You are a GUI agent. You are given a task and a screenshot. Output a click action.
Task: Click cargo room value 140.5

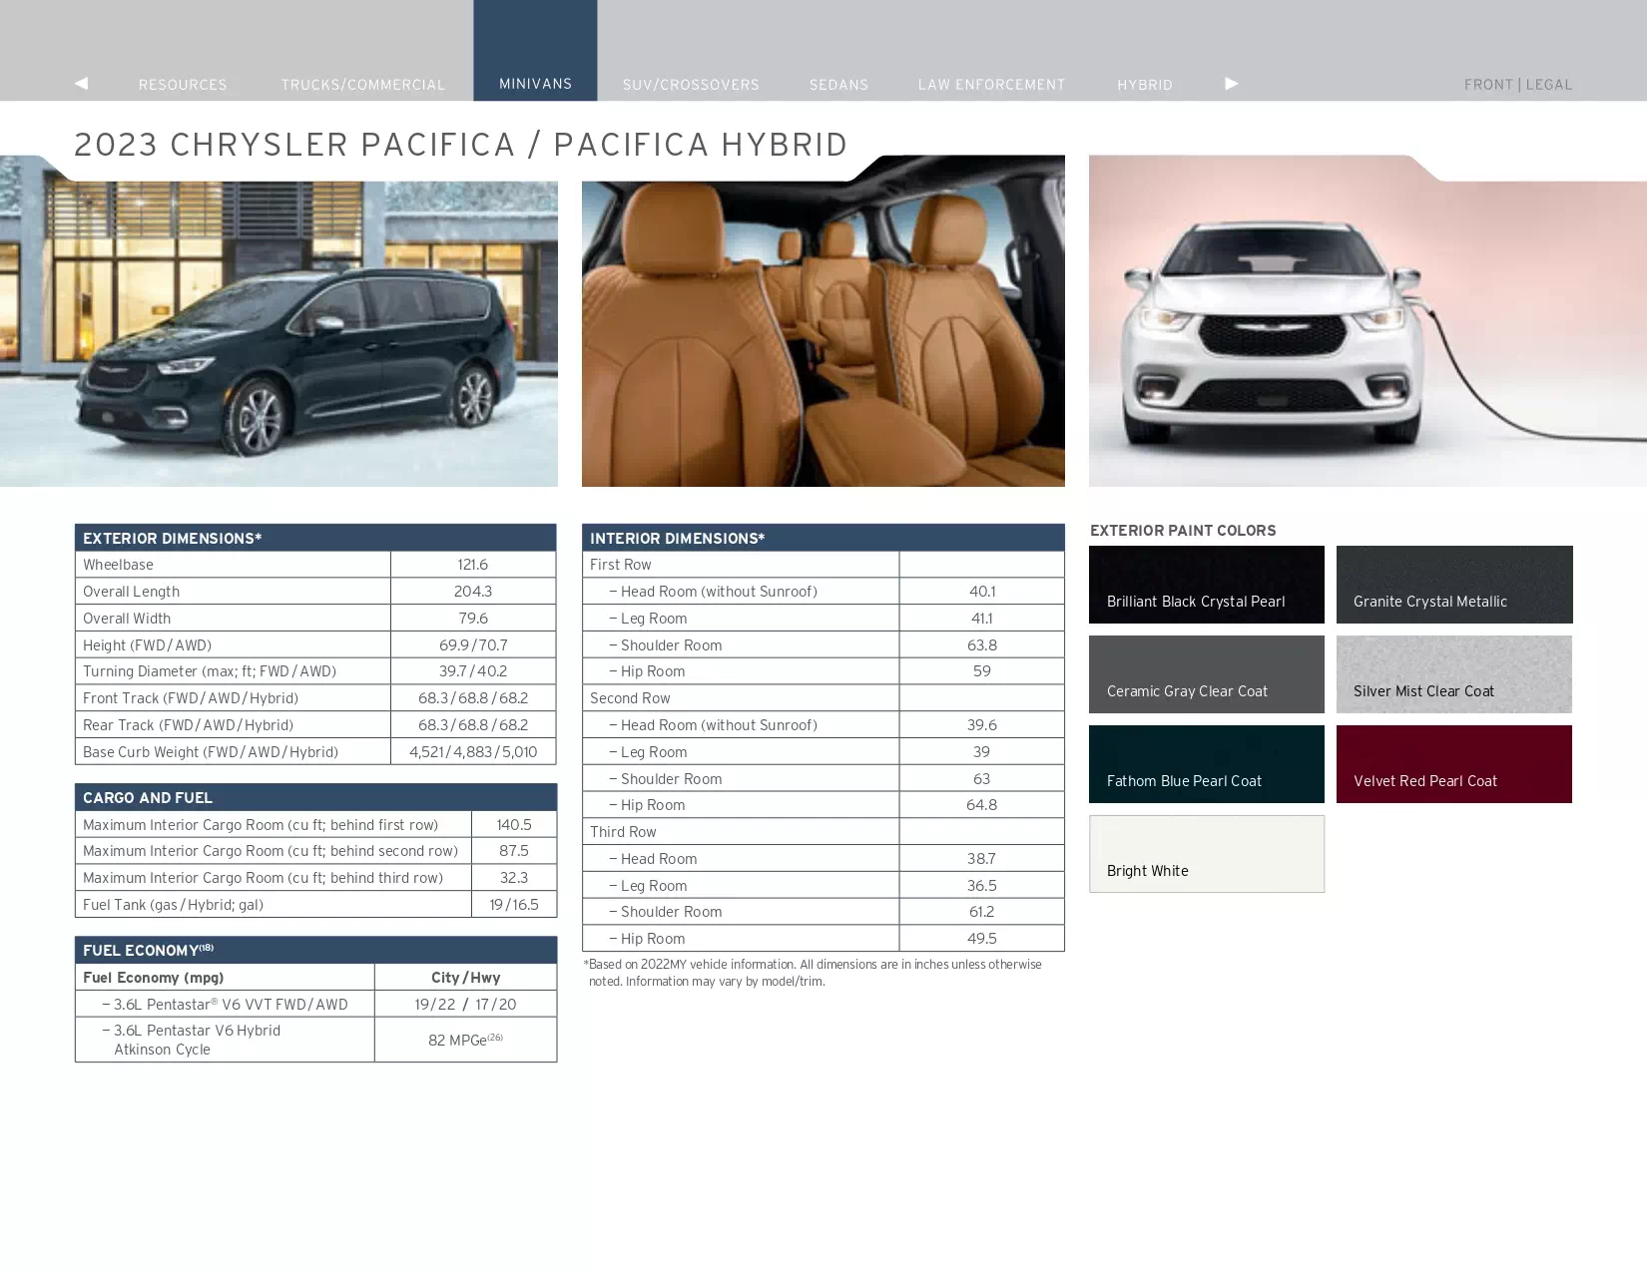[x=514, y=825]
